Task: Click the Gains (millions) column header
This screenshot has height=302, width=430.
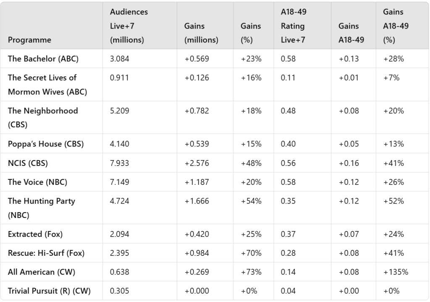Action: tap(201, 33)
